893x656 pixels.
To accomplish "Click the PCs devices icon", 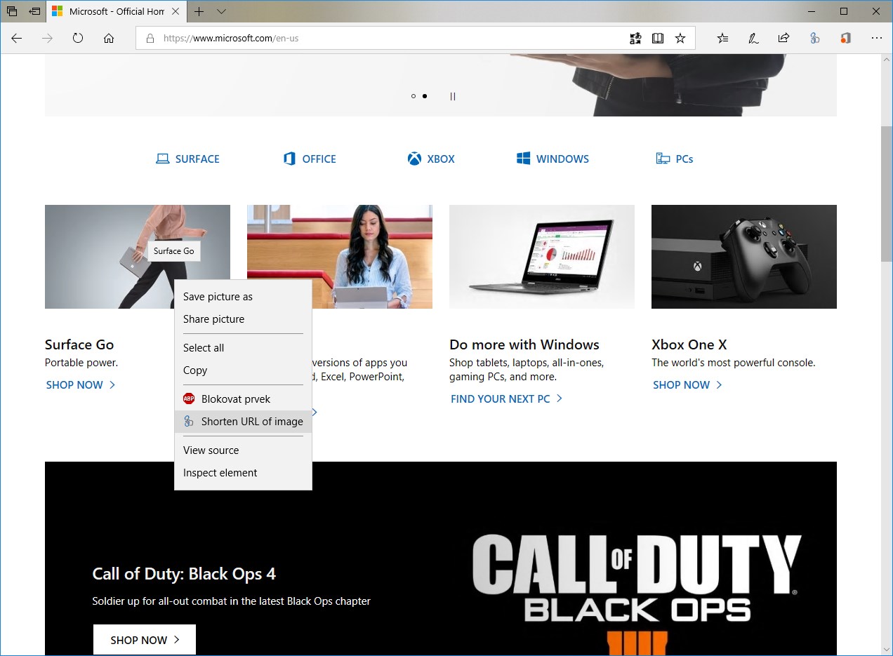I will click(x=663, y=159).
